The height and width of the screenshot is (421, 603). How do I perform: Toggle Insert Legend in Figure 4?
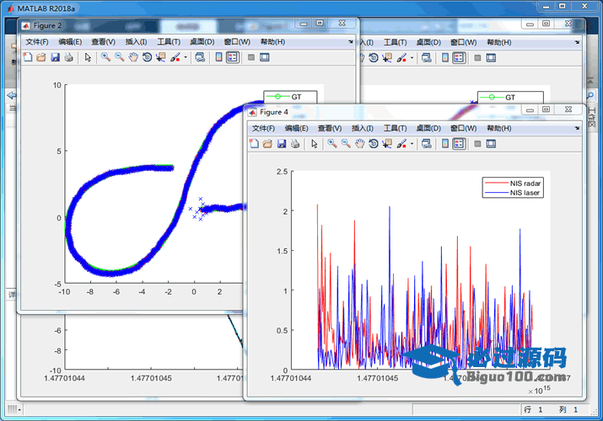(459, 144)
